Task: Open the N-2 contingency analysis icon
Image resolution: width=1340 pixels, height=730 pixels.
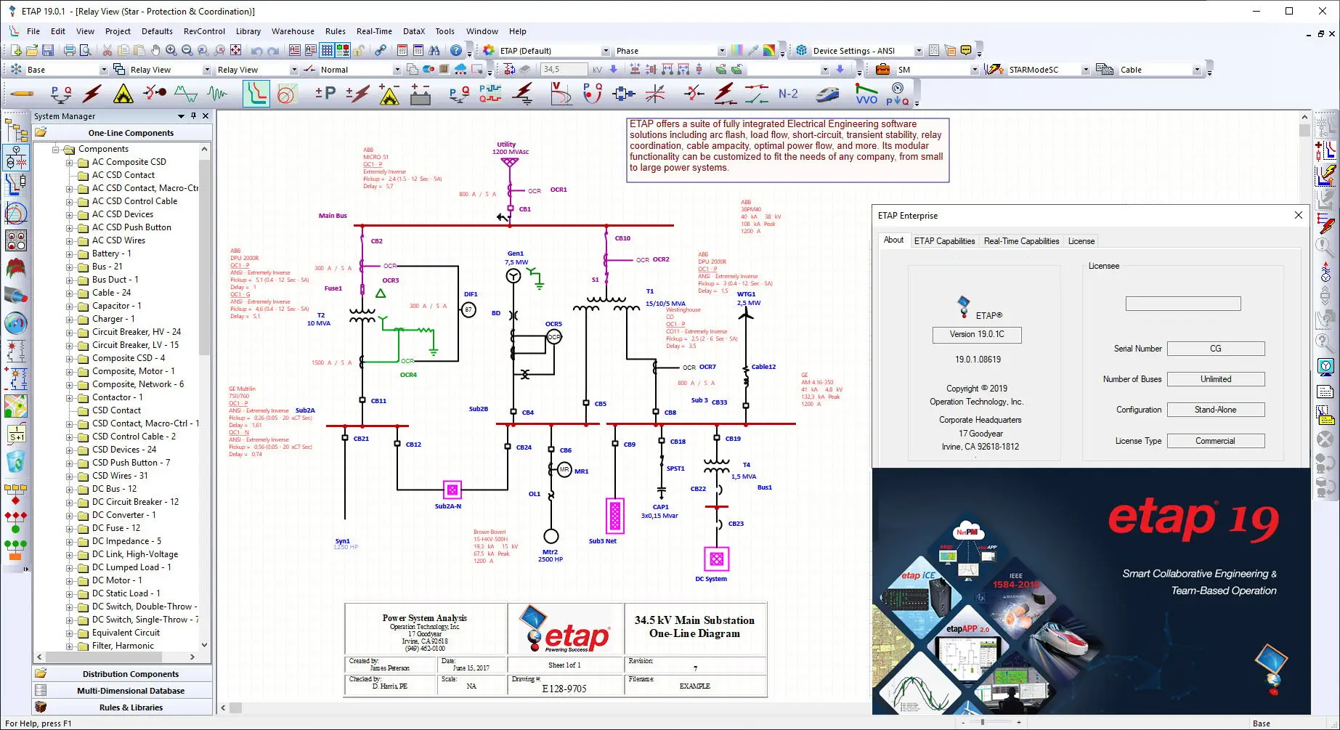Action: tap(788, 94)
